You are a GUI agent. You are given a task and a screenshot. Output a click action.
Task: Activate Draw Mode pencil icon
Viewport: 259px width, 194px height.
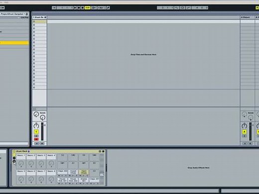[108, 7]
